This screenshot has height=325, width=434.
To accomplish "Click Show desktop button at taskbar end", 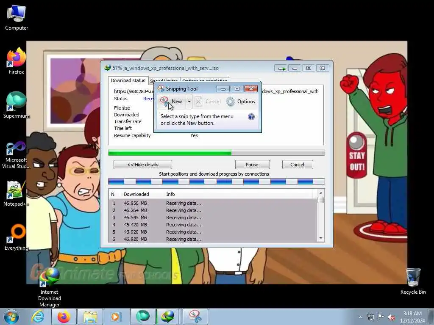I will coord(431,317).
